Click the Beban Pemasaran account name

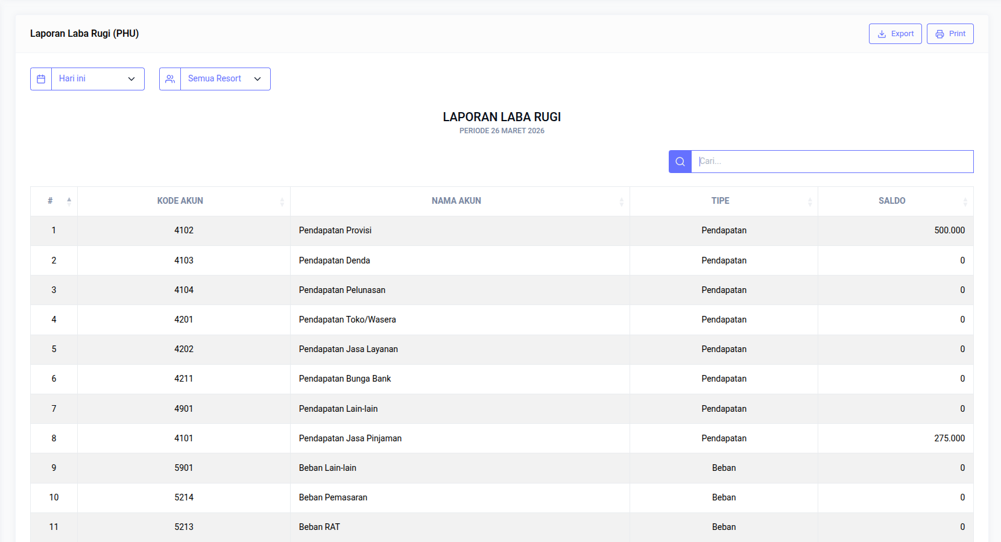333,497
